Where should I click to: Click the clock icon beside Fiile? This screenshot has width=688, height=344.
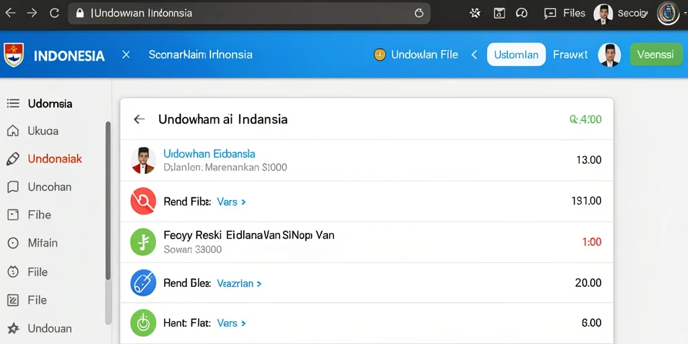(13, 272)
